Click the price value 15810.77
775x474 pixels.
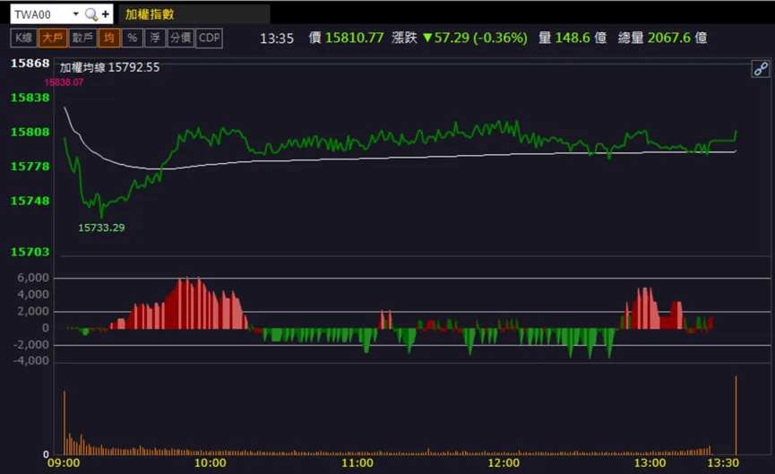click(355, 38)
